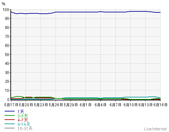
Task: Click the 6月10日 date axis label
Action: click(x=130, y=105)
